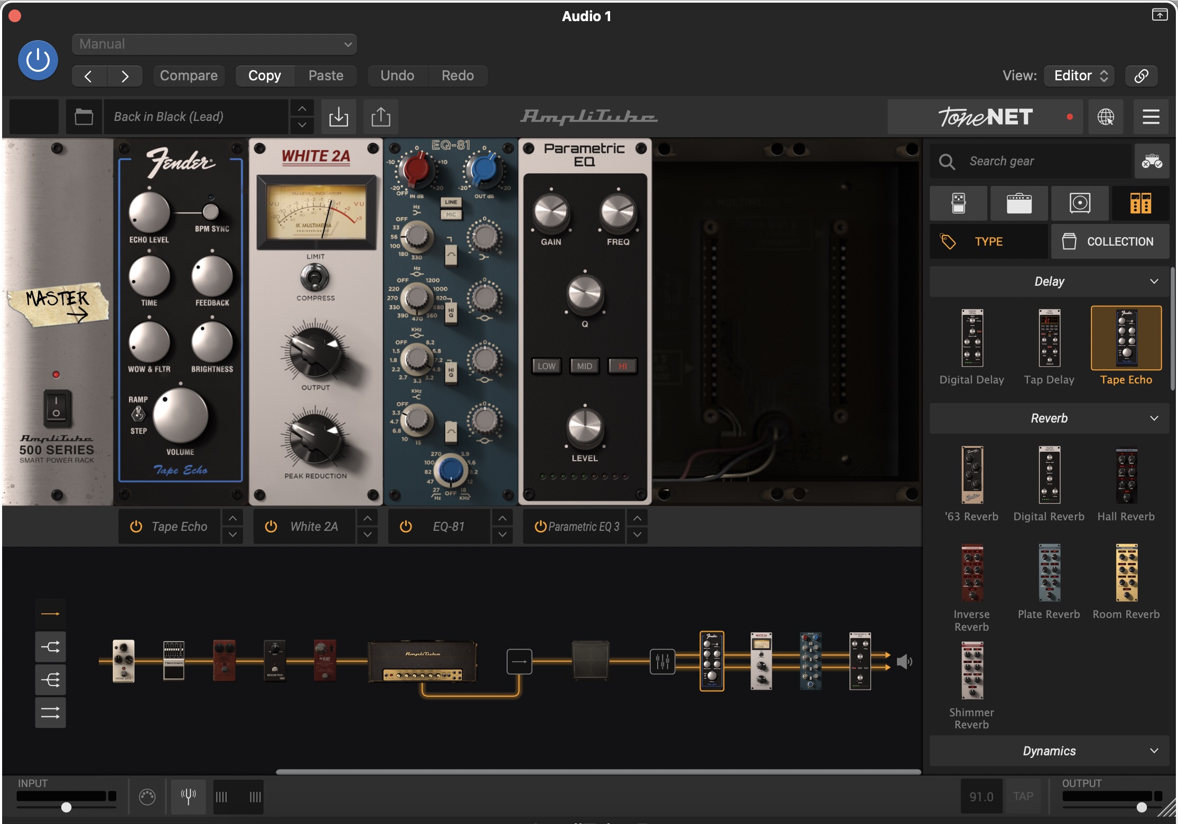Click the amp head in signal chain

(423, 661)
